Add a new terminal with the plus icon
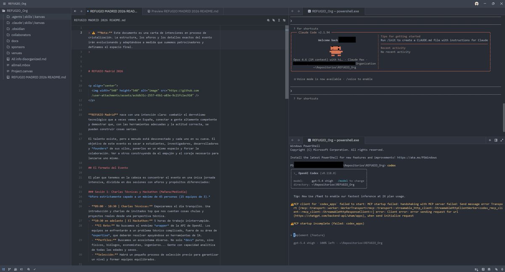This screenshot has width=505, height=272. click(490, 140)
